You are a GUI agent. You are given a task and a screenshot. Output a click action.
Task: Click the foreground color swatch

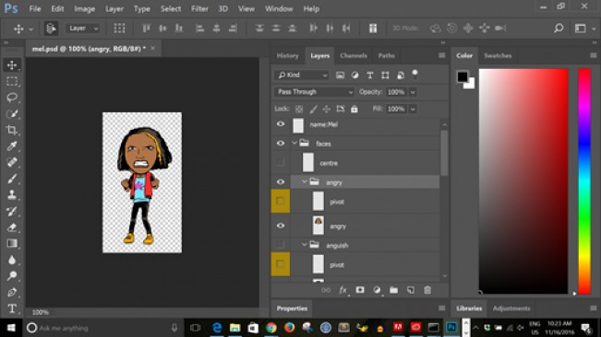[463, 76]
